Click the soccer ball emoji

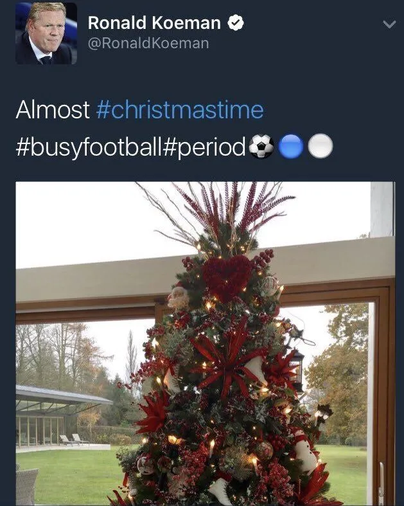pos(261,147)
